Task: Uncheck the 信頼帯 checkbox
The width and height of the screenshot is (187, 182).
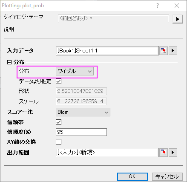Action: click(59, 122)
